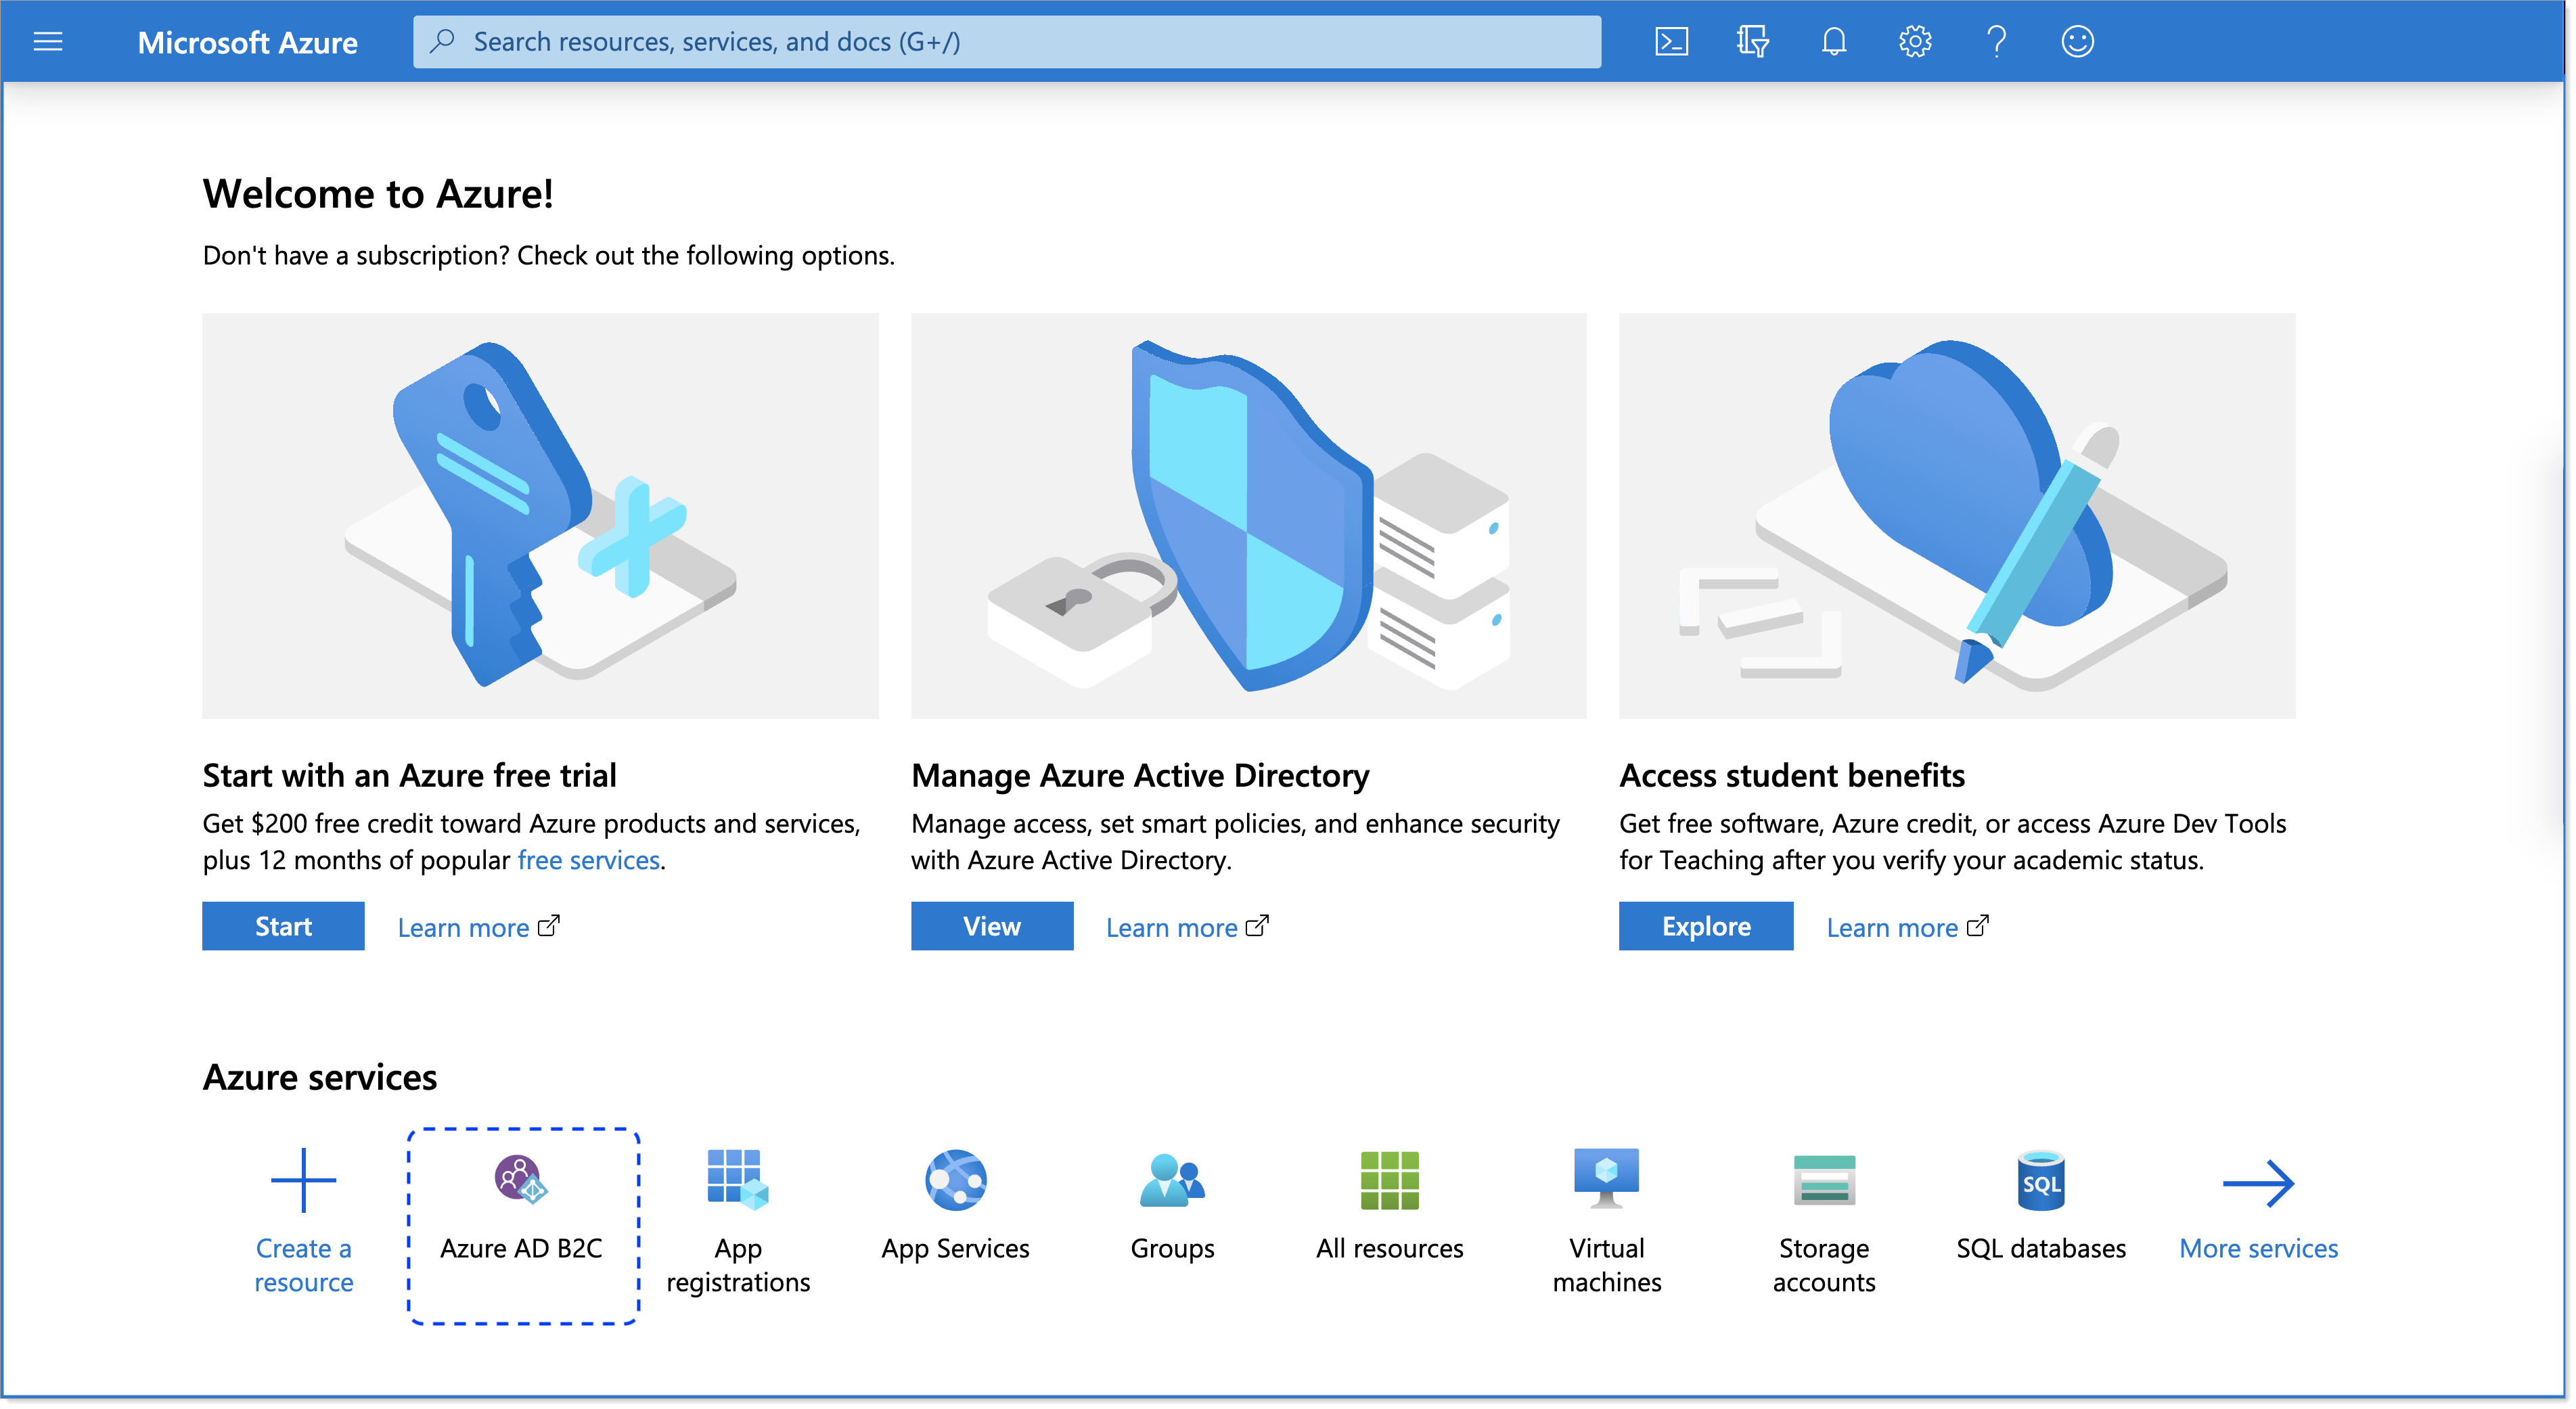The image size is (2576, 1409).
Task: Click the App Services label
Action: click(955, 1248)
